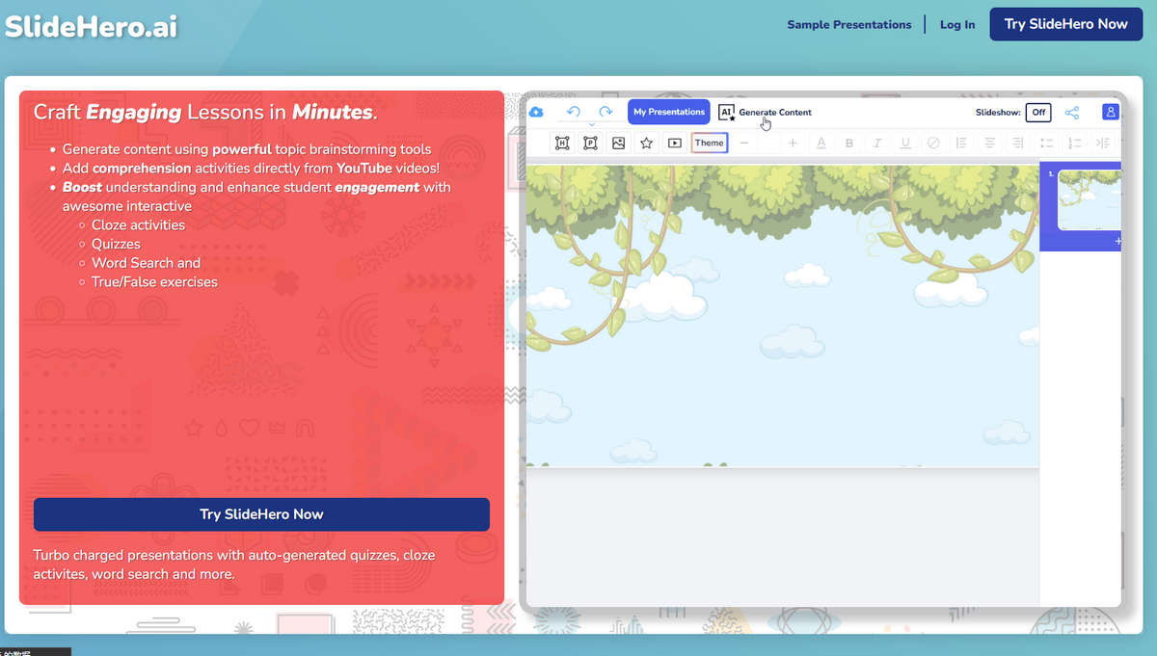Toggle italic formatting
1157x656 pixels.
click(877, 143)
